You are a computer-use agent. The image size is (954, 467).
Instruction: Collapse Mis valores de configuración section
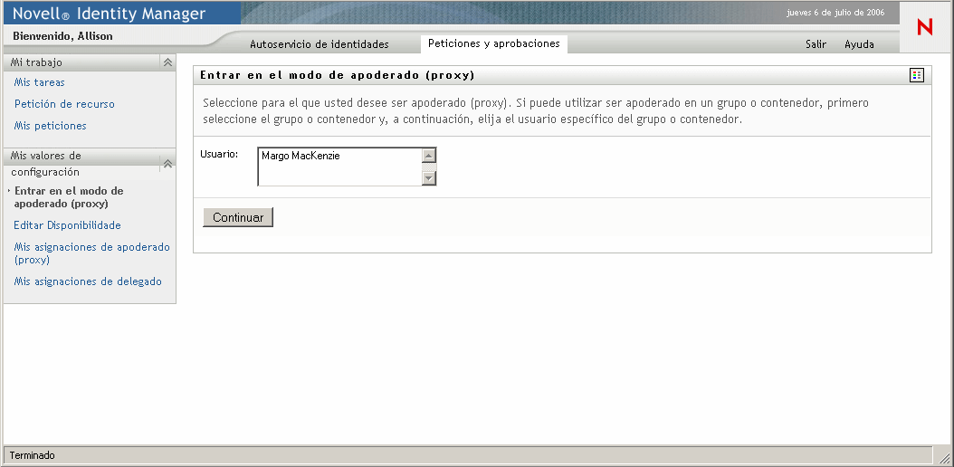[x=168, y=164]
